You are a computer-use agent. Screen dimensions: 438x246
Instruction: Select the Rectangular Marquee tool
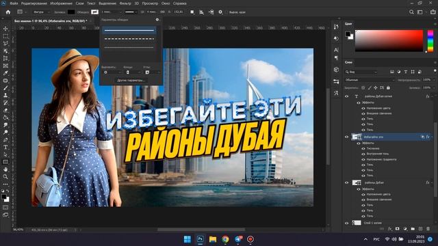coord(5,36)
